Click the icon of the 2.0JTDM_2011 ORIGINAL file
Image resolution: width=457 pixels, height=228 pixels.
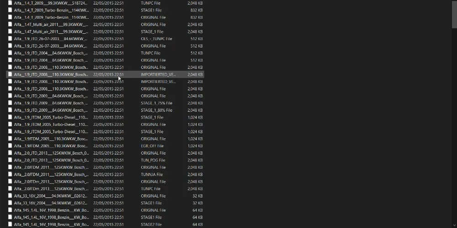tap(10, 167)
